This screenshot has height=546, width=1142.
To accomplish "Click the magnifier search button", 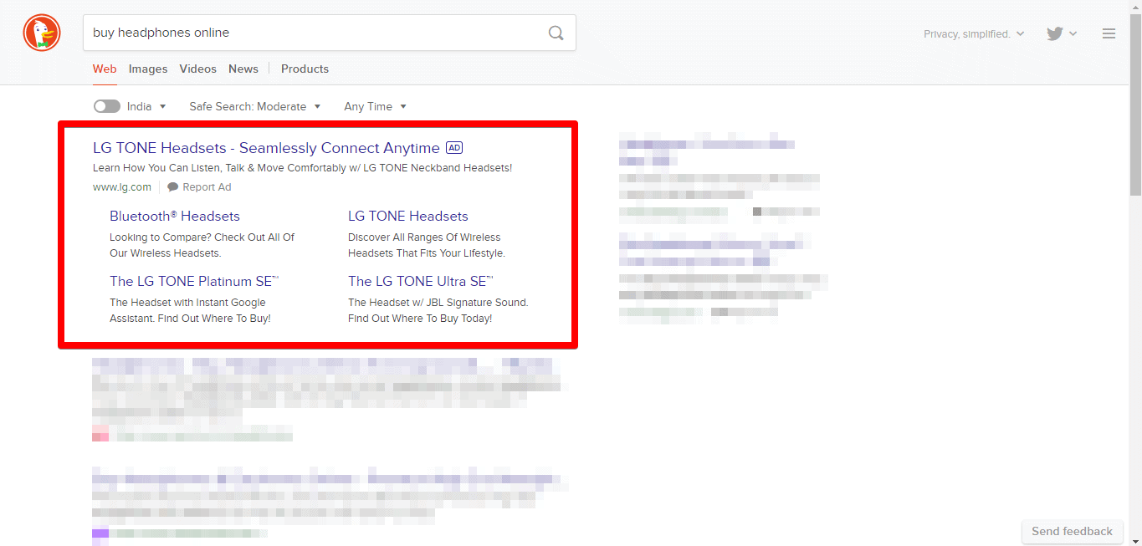I will tap(556, 33).
